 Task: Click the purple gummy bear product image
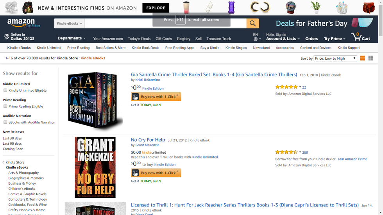pos(231,7)
